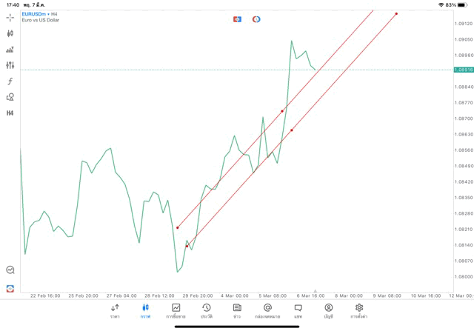Open the sliders chart settings icon

pos(10,65)
